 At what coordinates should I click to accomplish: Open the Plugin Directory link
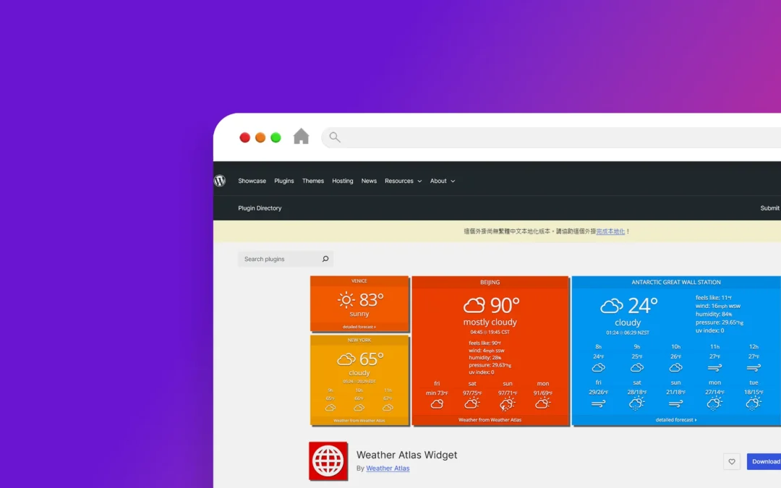click(260, 208)
